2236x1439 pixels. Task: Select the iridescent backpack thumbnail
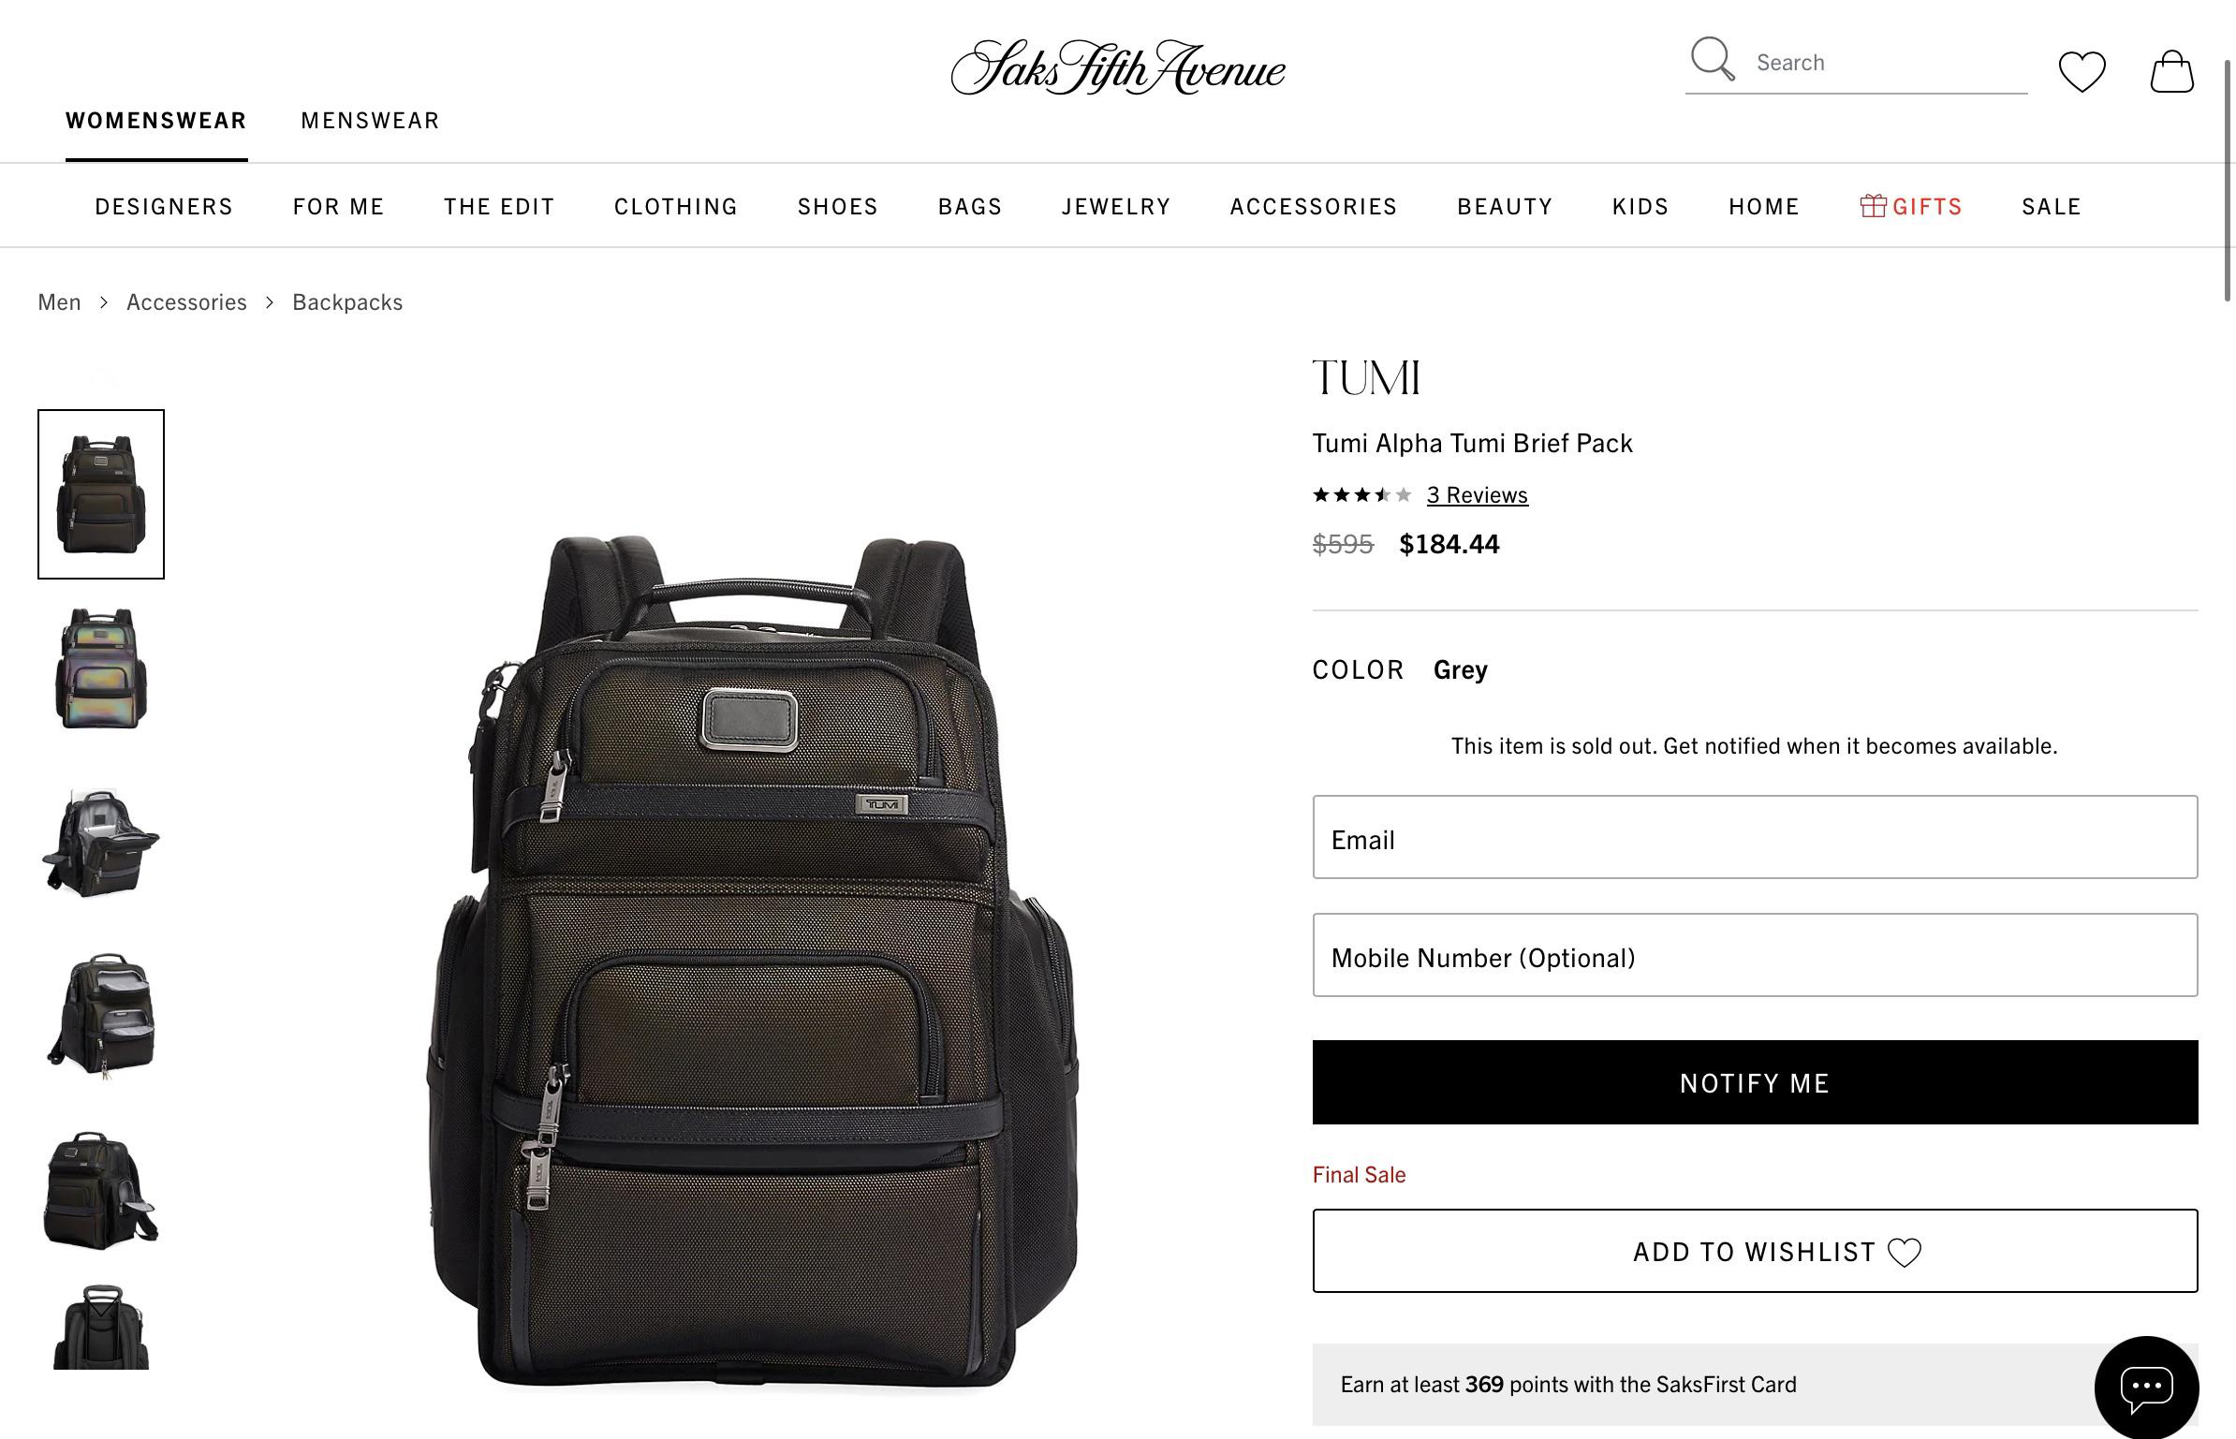click(x=101, y=668)
